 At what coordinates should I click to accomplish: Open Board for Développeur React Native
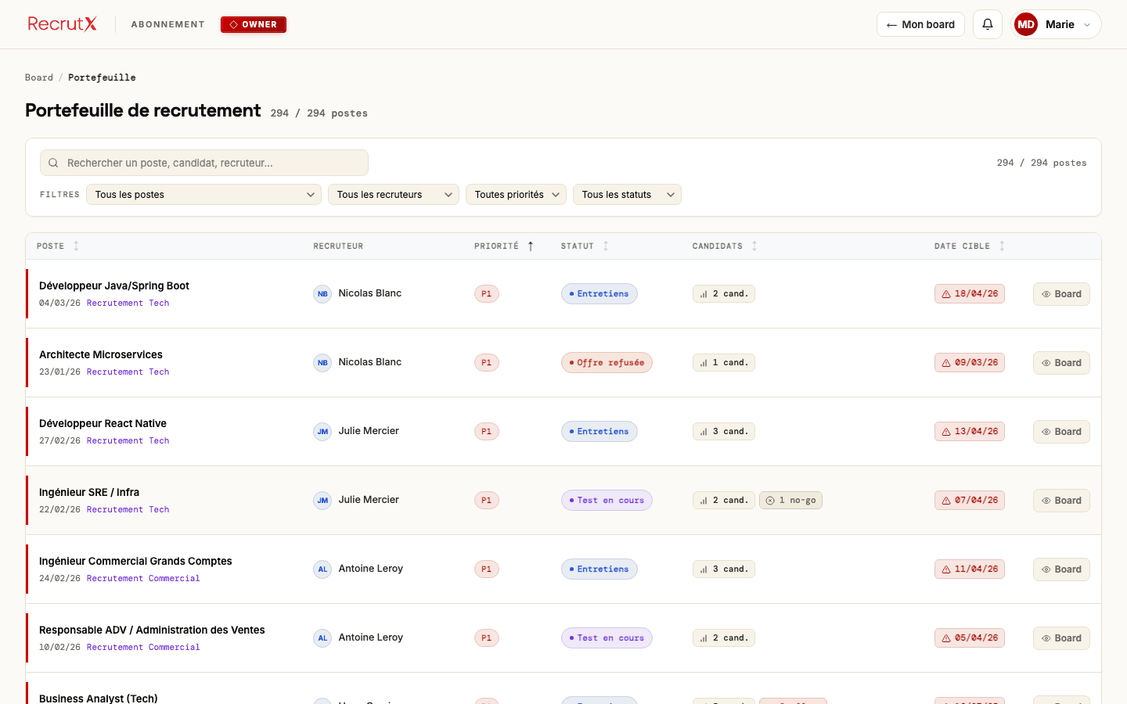(1061, 432)
